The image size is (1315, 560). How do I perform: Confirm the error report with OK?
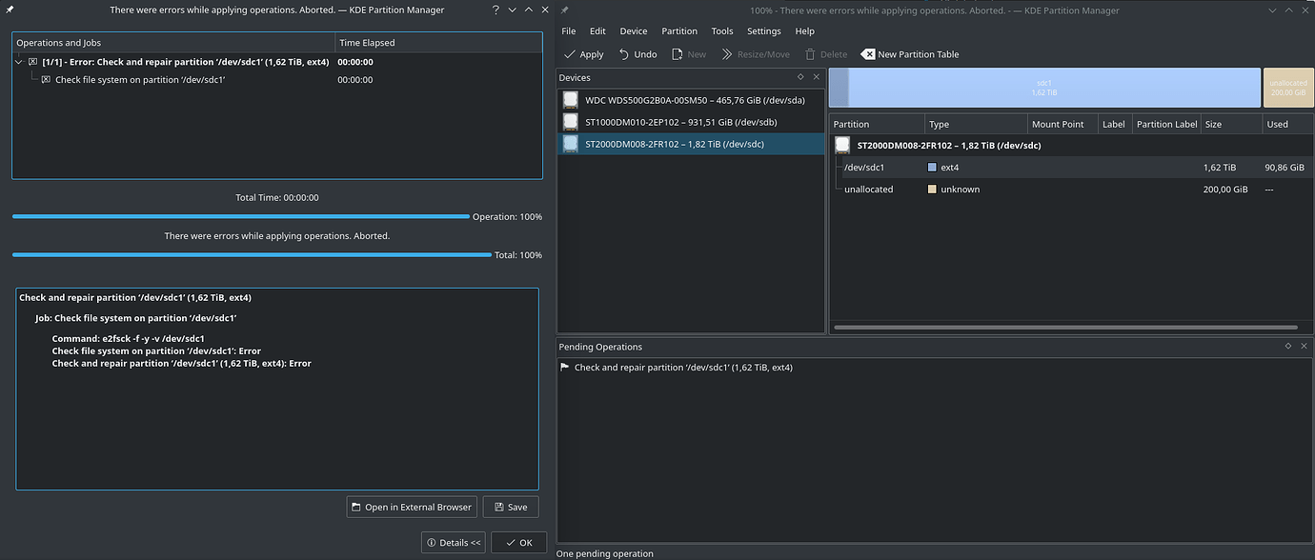pyautogui.click(x=518, y=542)
